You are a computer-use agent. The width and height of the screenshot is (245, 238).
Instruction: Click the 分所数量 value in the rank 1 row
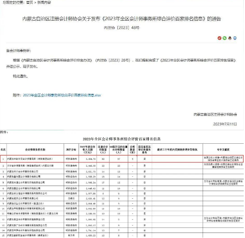(133, 159)
